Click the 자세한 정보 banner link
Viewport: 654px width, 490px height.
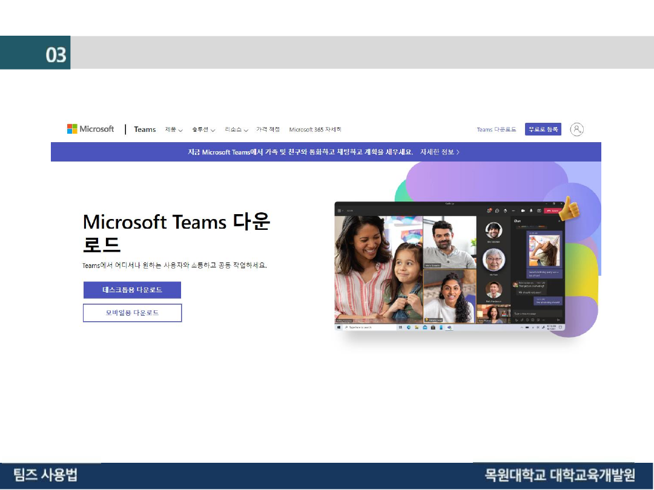click(440, 152)
